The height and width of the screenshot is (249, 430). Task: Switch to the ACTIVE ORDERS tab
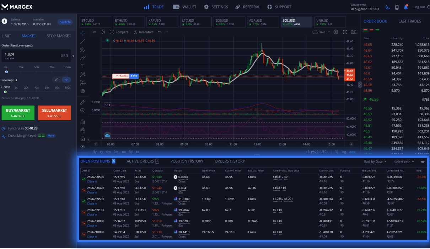coord(143,161)
